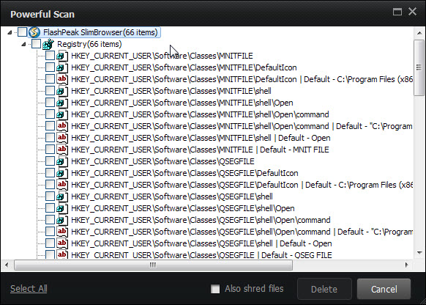Click vertical scrollbar up arrow
Image resolution: width=426 pixels, height=305 pixels.
click(x=419, y=33)
